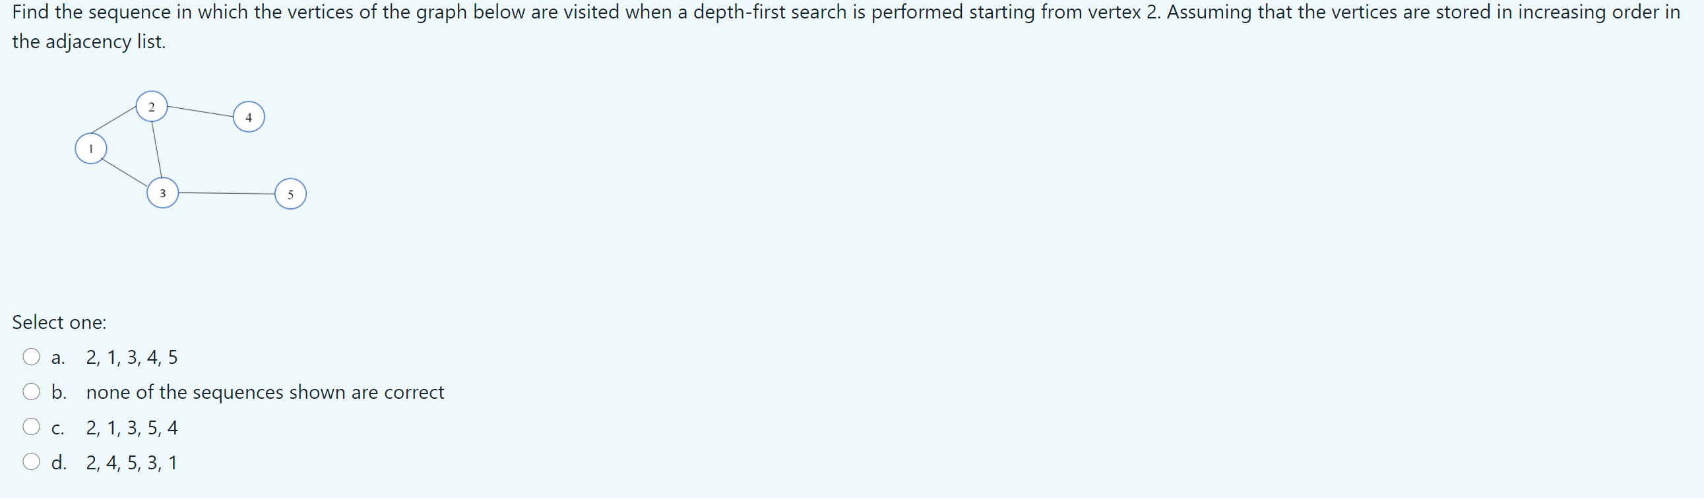Click "none of the sequences shown are correct"
1704x499 pixels.
265,393
